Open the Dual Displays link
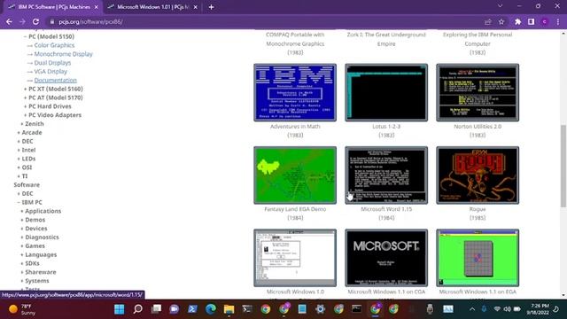 click(52, 63)
